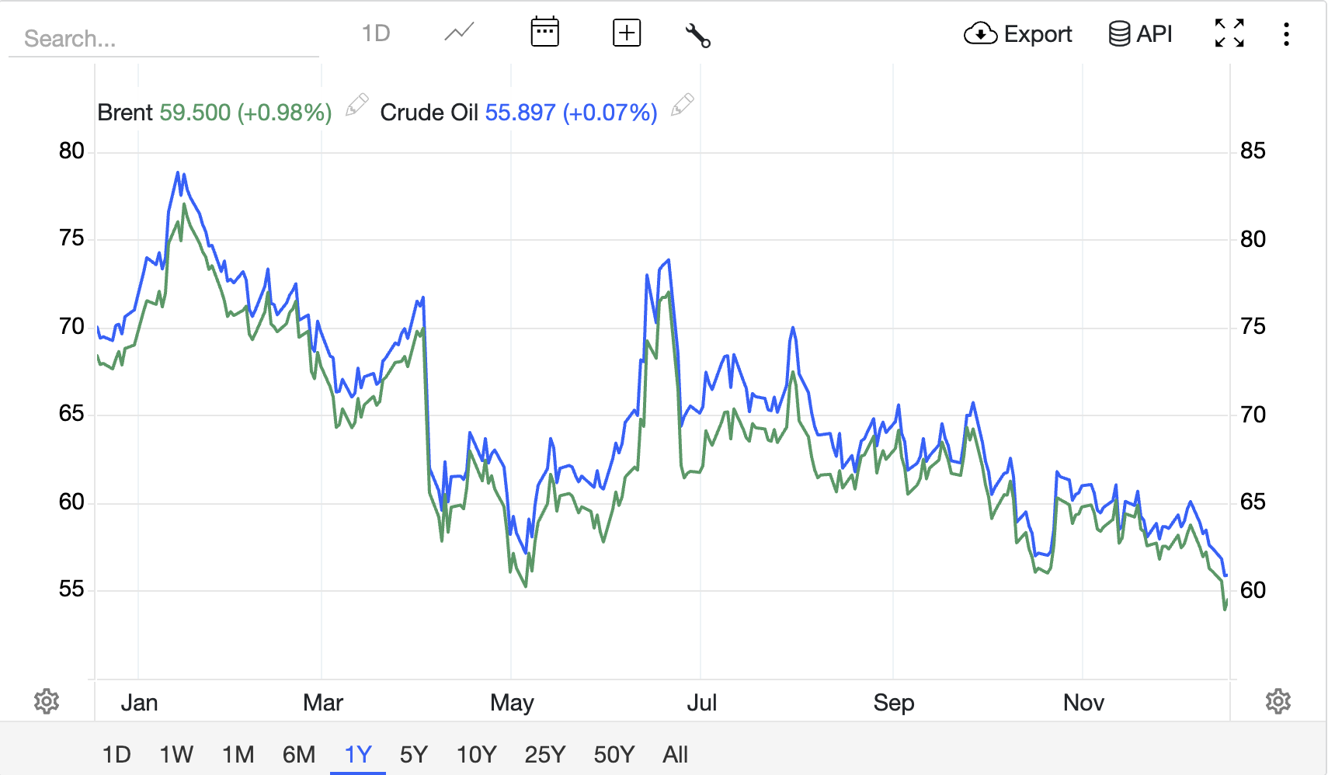Open the right axis settings gear
Screen dimensions: 1328x775
click(1280, 701)
